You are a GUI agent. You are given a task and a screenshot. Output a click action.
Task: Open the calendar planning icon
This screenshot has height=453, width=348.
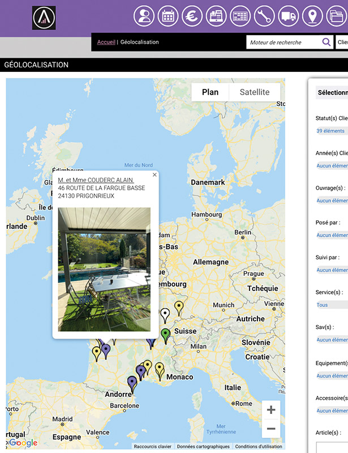[168, 16]
